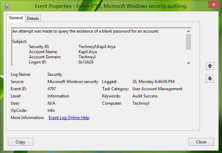Open the Details tab
Screen dimensions: 222x153
click(x=33, y=18)
